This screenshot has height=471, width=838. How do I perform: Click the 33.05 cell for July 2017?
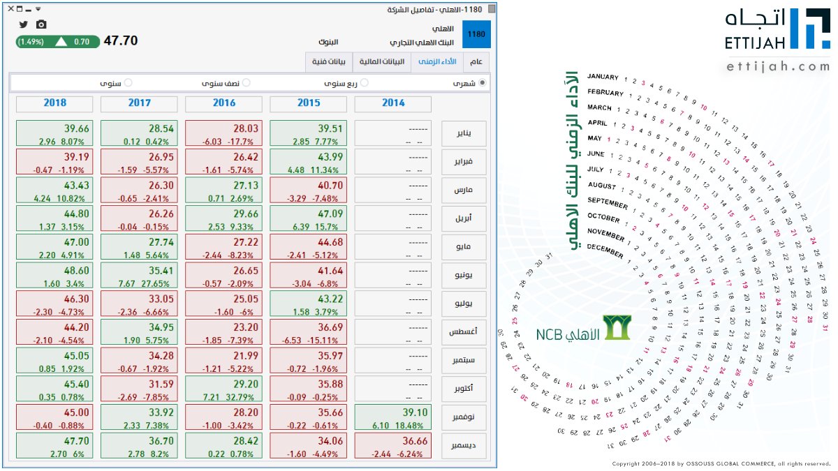[139, 304]
